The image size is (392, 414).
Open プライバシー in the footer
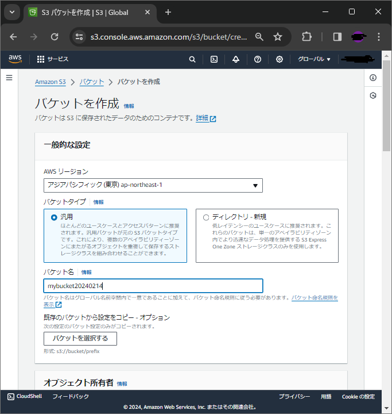(x=294, y=397)
